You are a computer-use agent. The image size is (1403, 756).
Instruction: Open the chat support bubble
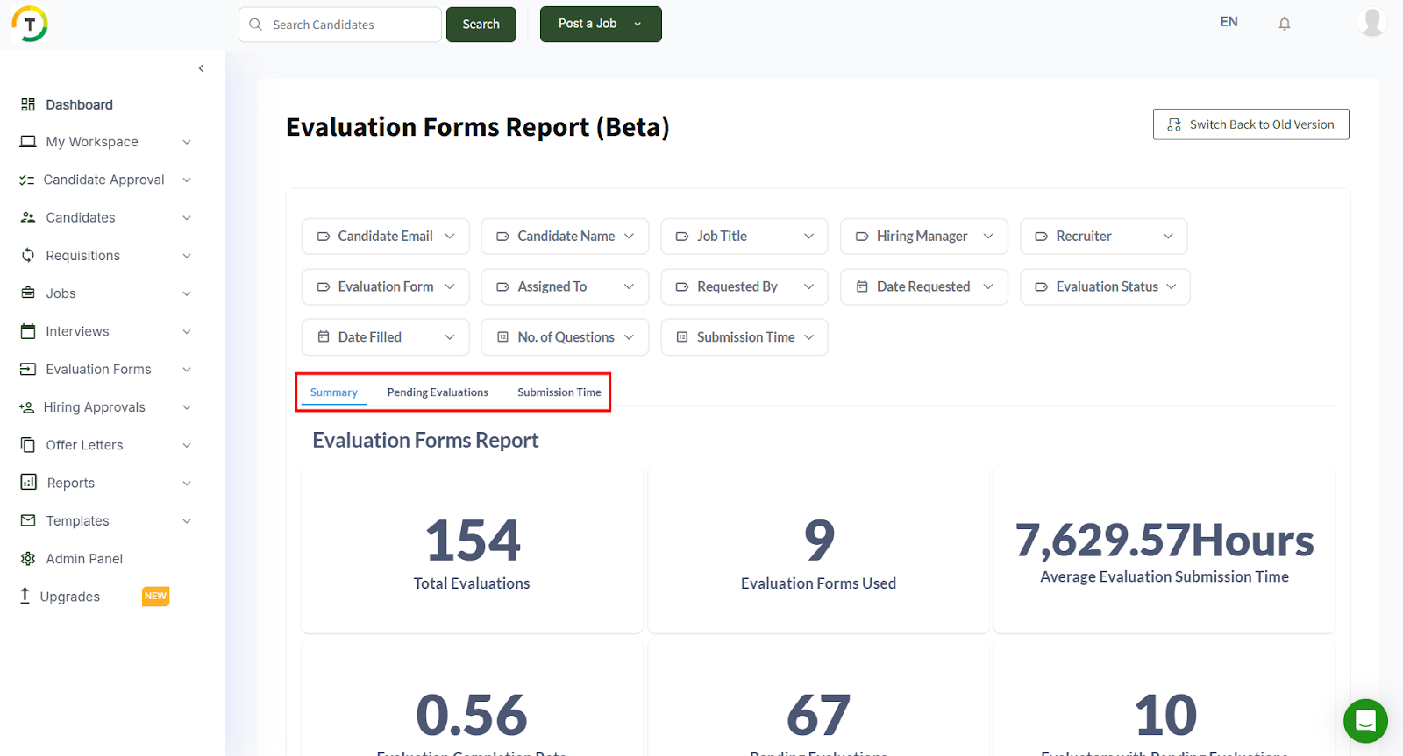pos(1365,720)
